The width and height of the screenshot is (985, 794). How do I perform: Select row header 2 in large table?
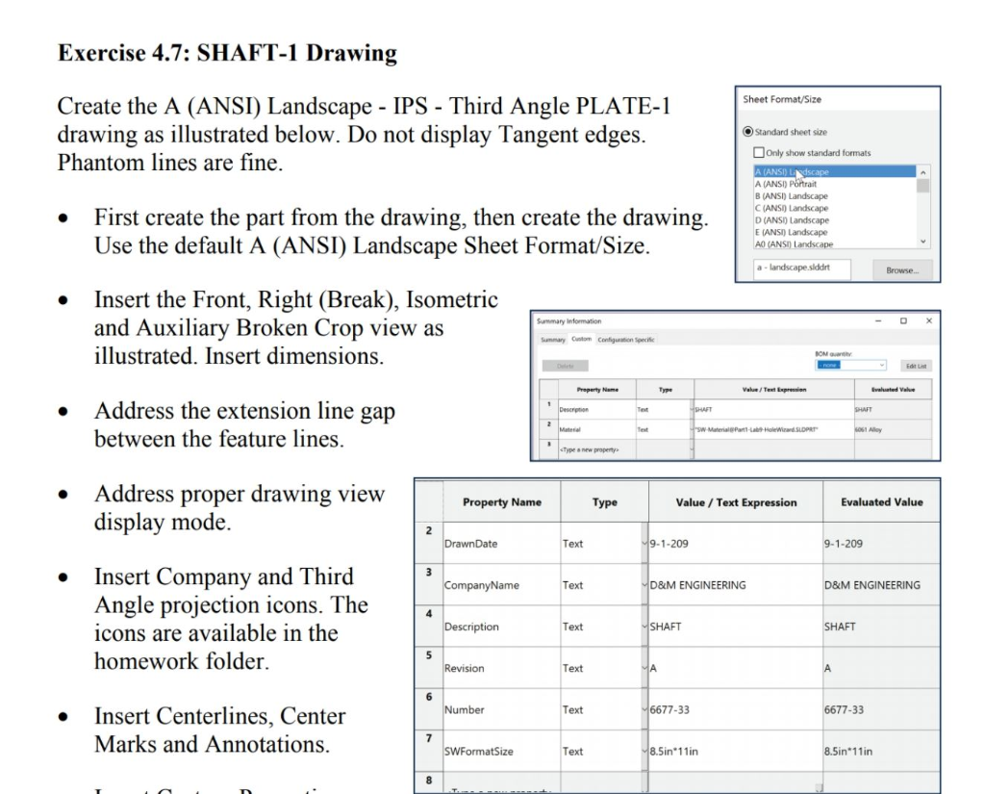coord(428,543)
